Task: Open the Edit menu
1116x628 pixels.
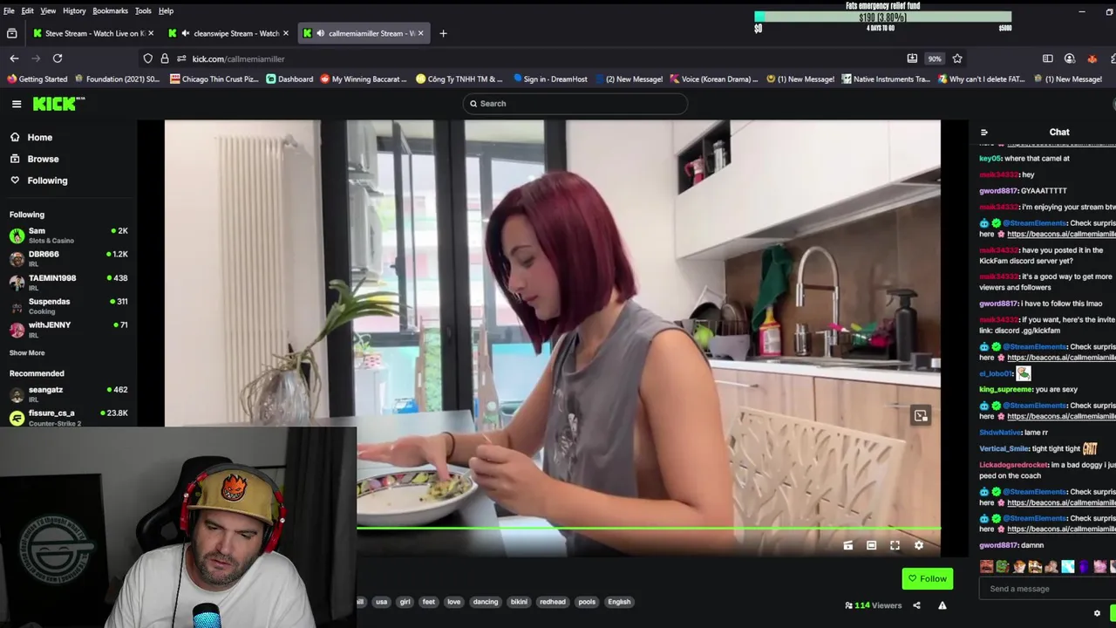Action: [x=28, y=10]
